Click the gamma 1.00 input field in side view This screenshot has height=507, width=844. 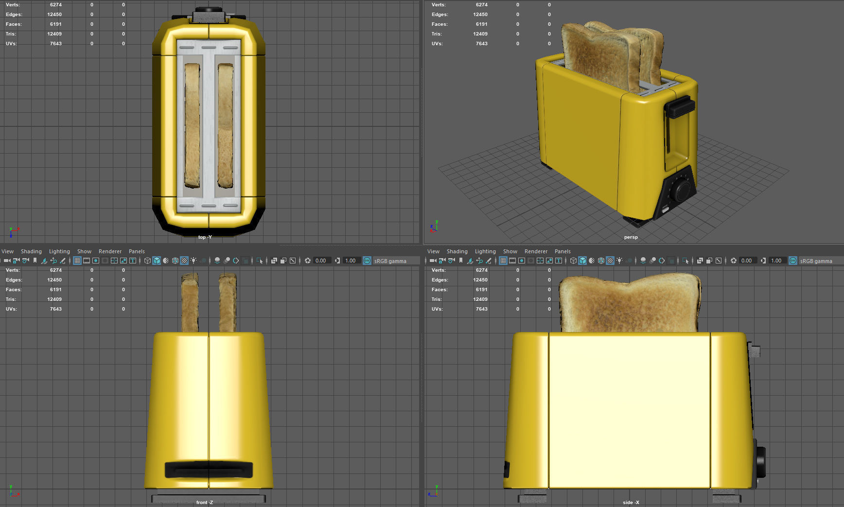coord(776,261)
